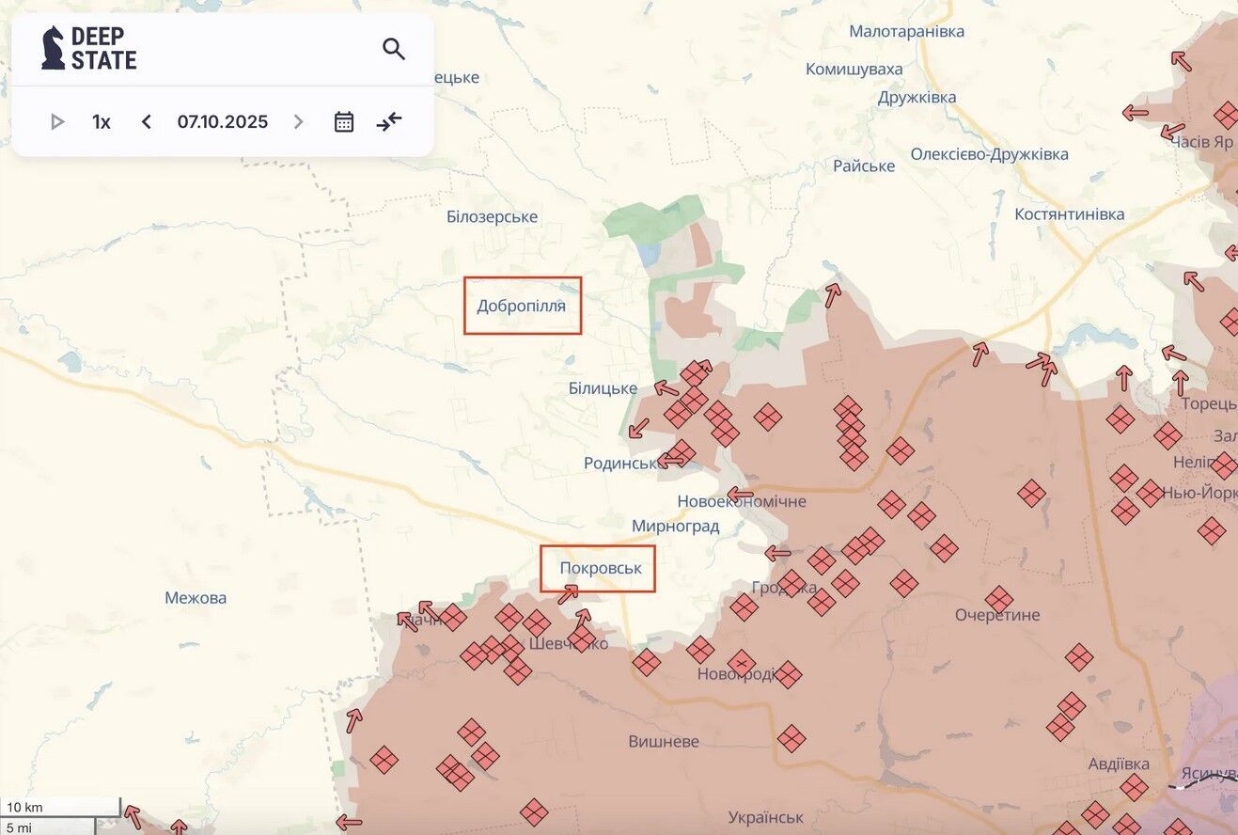1238x835 pixels.
Task: Go to previous date with left chevron
Action: click(x=146, y=120)
